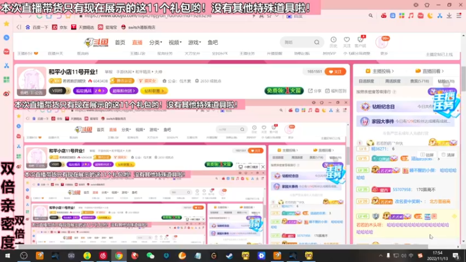
Task: Open the 福星挑战 purple badge
Action: (x=90, y=91)
